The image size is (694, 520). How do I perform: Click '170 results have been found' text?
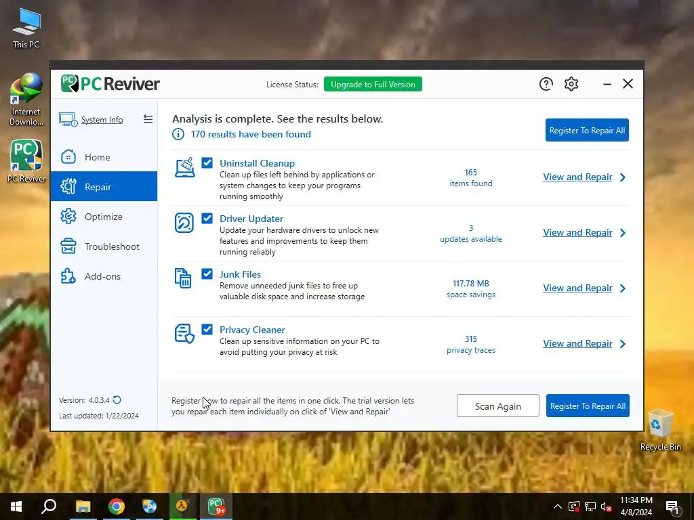pos(251,134)
